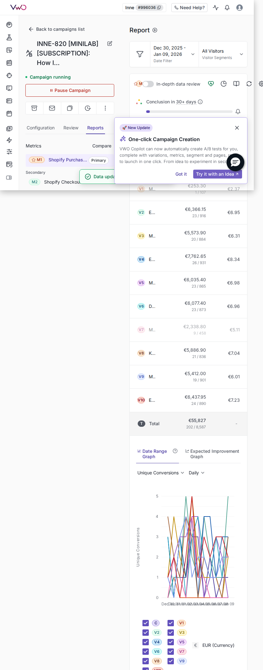Open the three-dot more options menu

(105, 108)
